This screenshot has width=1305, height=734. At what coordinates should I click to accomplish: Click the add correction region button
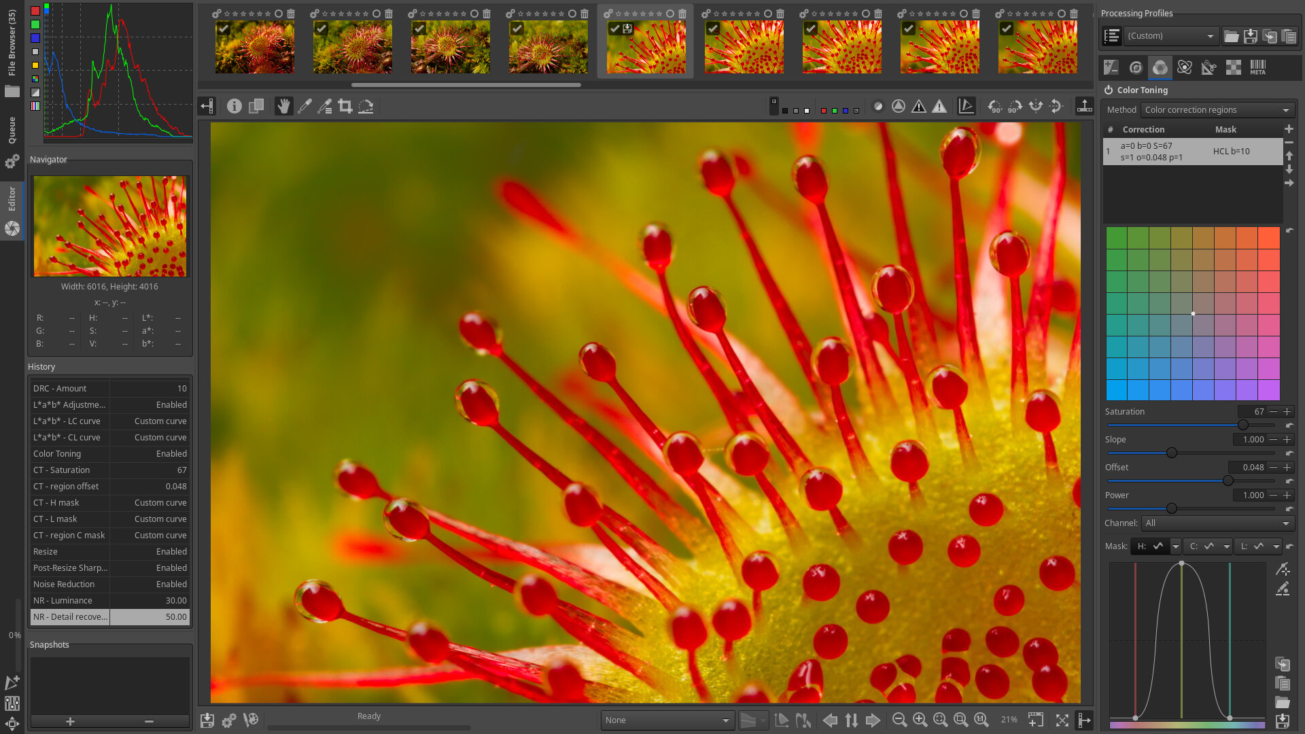point(1289,129)
